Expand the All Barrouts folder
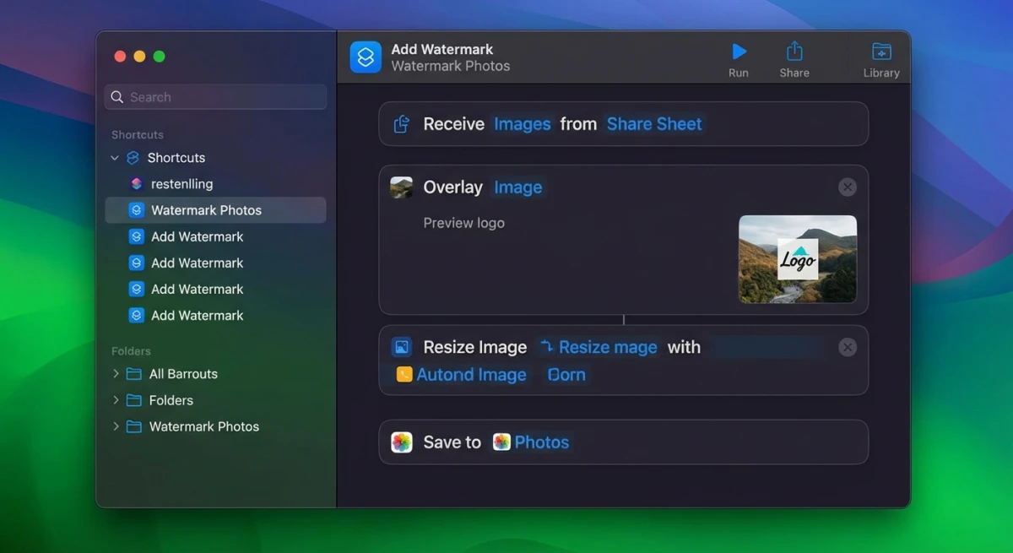Viewport: 1013px width, 553px height. click(x=116, y=373)
